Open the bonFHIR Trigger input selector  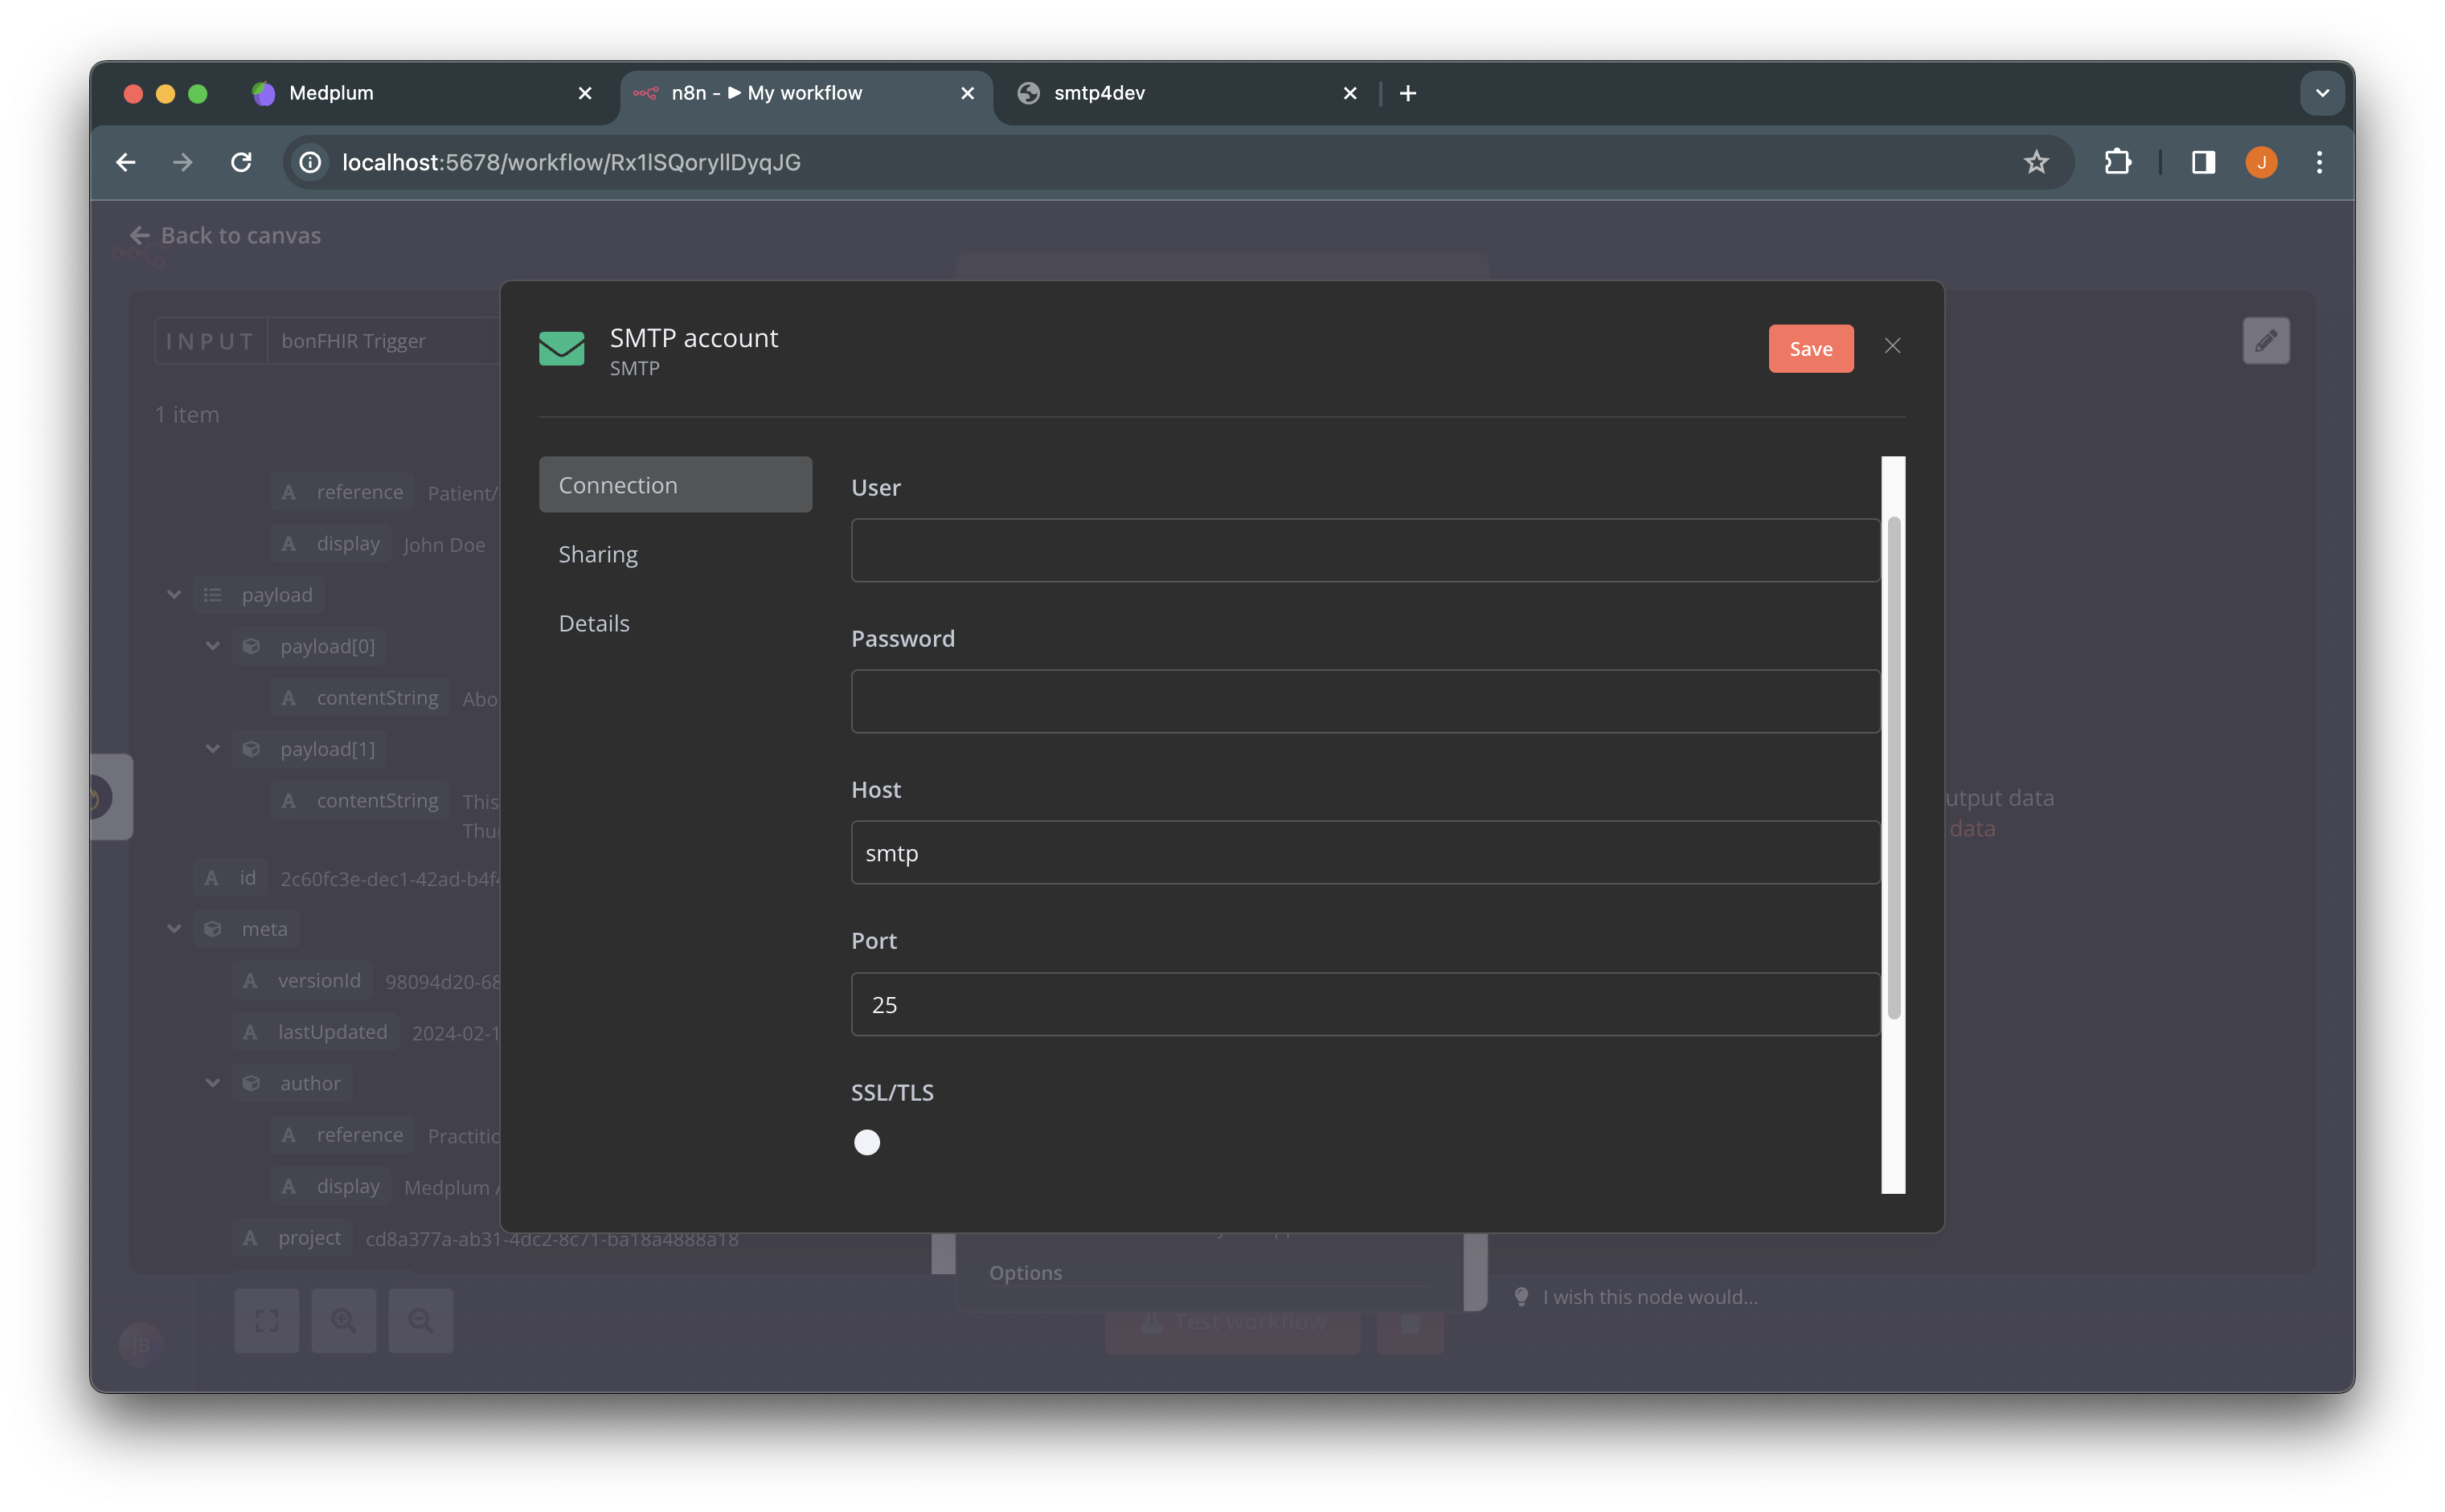[383, 341]
